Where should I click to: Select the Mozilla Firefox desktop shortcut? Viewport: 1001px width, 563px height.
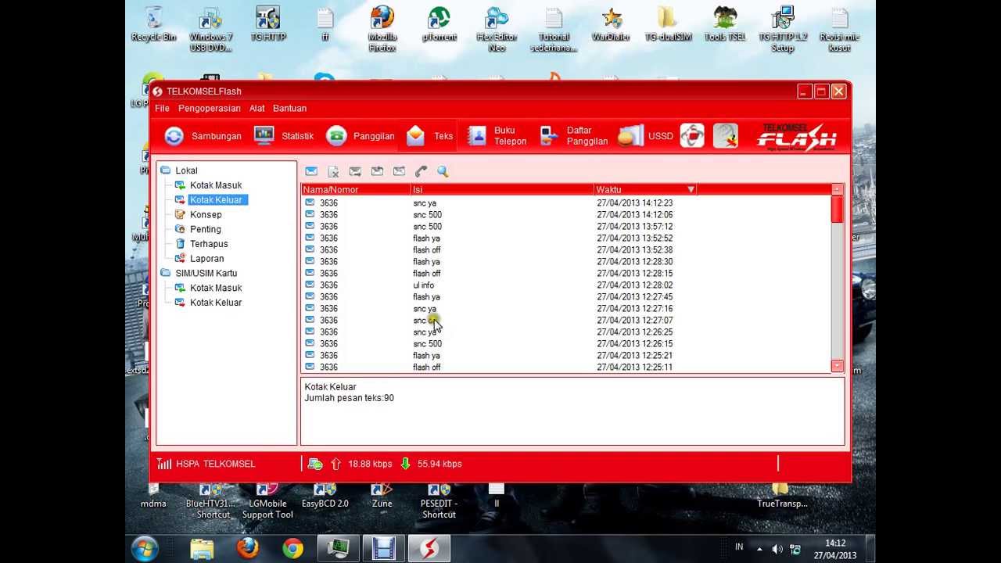(382, 30)
